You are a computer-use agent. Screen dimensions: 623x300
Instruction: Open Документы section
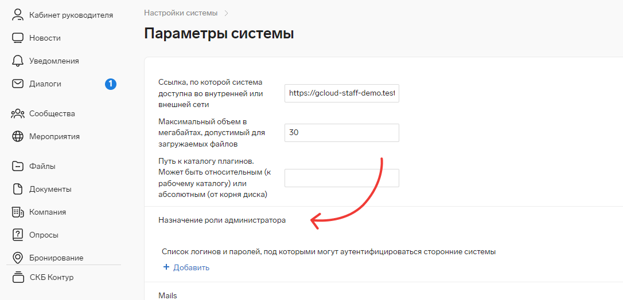50,189
